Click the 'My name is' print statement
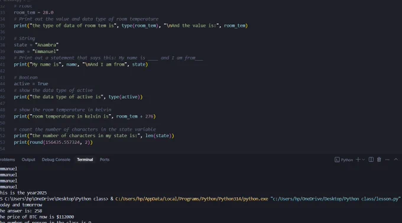This screenshot has height=223, width=402. pyautogui.click(x=81, y=64)
